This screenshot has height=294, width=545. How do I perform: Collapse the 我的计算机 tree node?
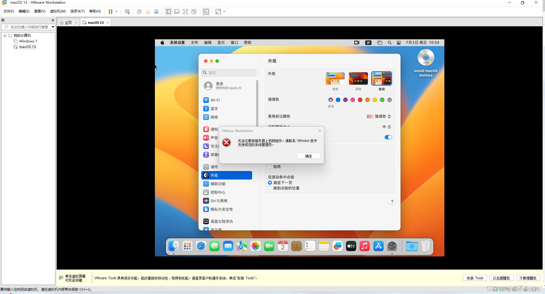pos(5,36)
